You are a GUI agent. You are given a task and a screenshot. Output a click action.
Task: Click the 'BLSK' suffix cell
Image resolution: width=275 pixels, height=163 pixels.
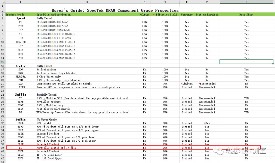point(21,144)
